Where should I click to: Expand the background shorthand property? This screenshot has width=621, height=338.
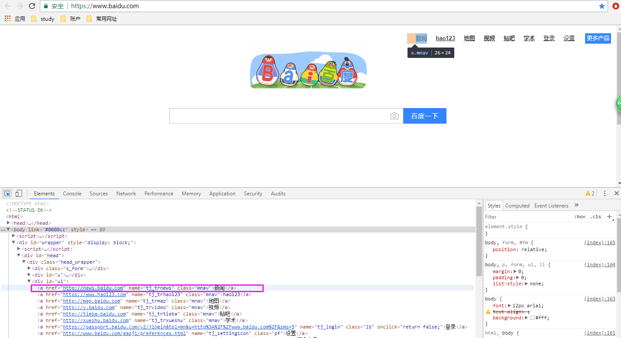pos(527,318)
